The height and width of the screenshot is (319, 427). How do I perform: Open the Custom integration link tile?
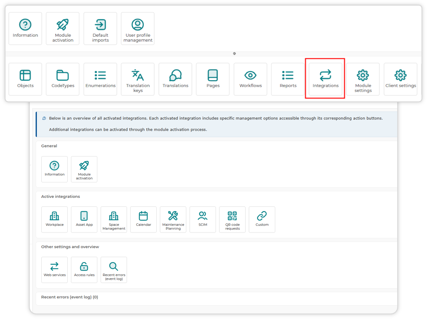click(x=262, y=219)
